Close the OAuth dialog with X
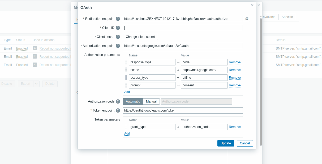This screenshot has height=164, width=322. pos(252,5)
